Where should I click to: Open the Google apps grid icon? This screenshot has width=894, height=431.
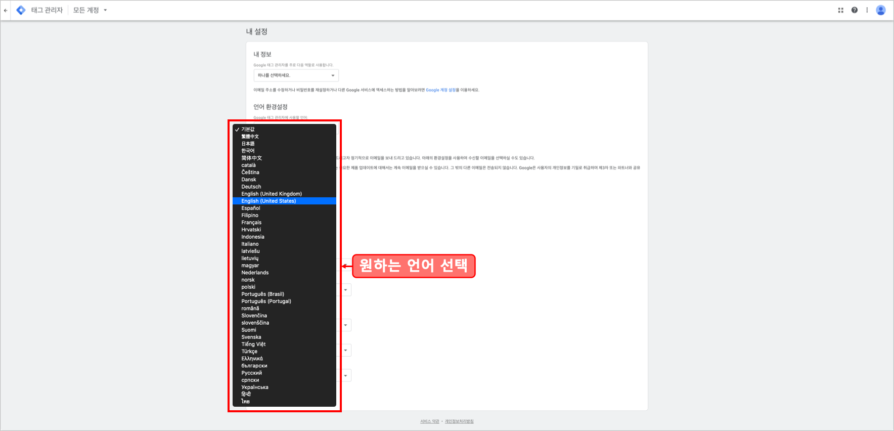coord(841,10)
